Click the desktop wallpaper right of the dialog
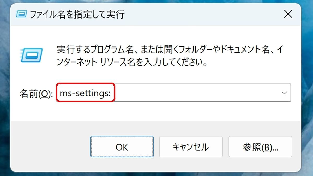This screenshot has height=176, width=313. (307, 89)
